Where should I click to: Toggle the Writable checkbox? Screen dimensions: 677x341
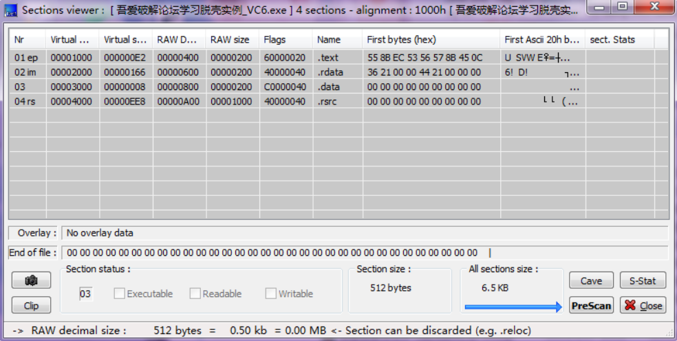271,294
